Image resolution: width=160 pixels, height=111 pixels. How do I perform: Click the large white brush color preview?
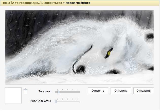pos(13,95)
